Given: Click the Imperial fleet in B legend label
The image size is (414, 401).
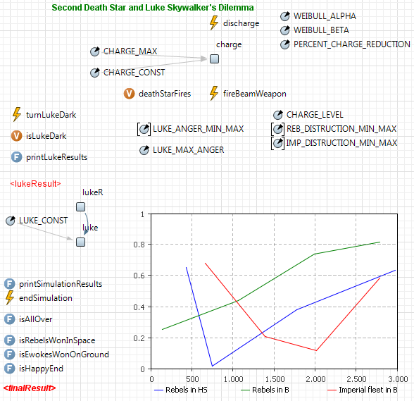Looking at the screenshot, I should [x=368, y=390].
